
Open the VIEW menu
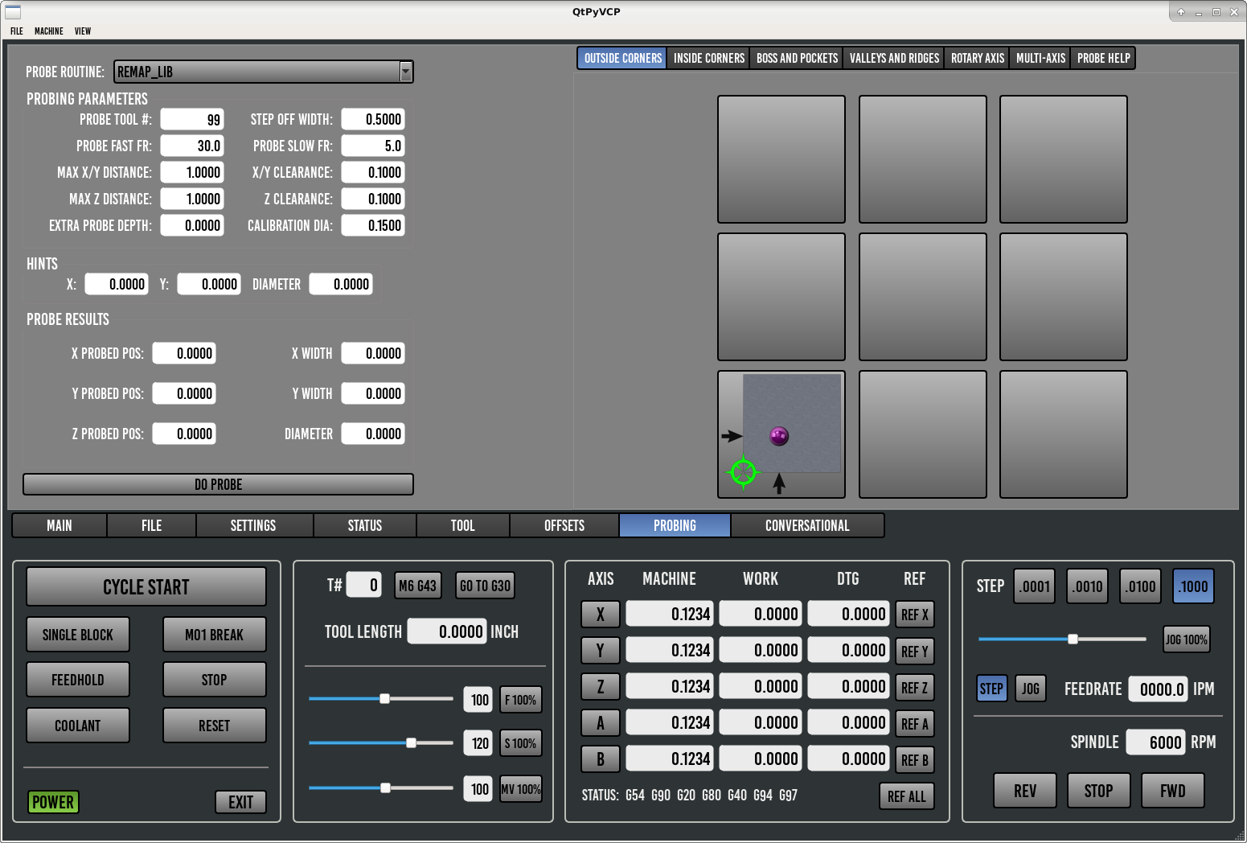point(83,31)
